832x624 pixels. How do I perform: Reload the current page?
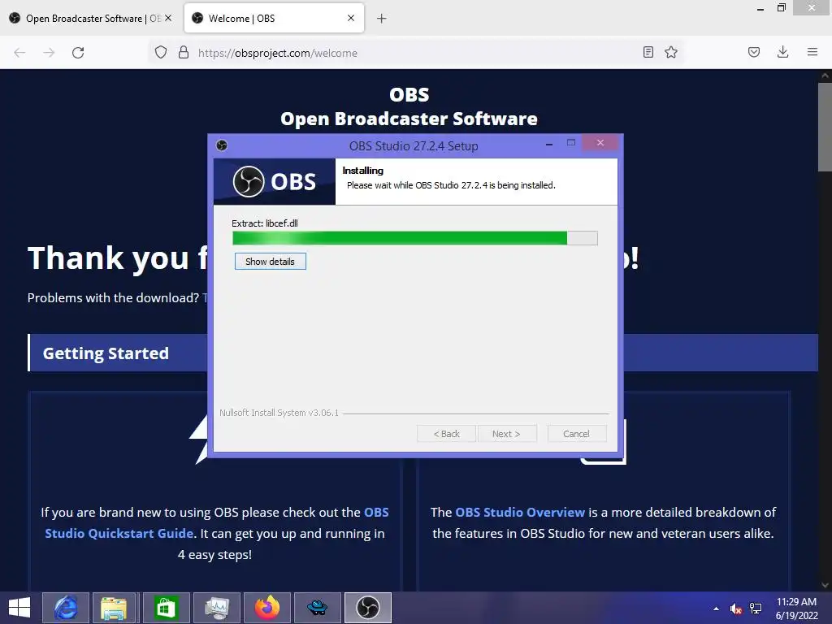coord(78,53)
